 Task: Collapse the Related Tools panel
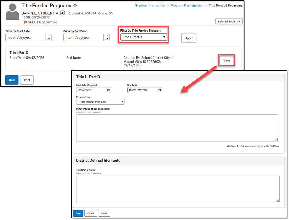[x=229, y=21]
